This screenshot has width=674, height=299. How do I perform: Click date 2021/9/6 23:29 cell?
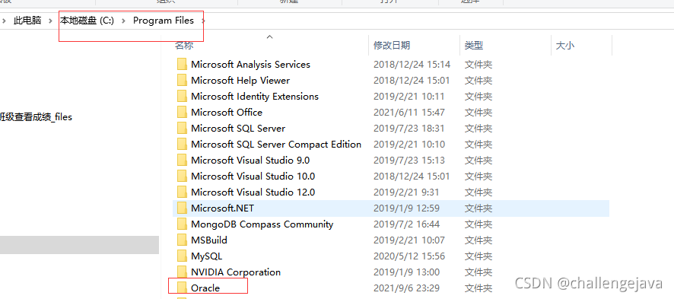coord(407,288)
